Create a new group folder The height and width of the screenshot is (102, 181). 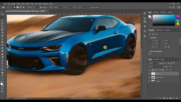[x=171, y=98]
